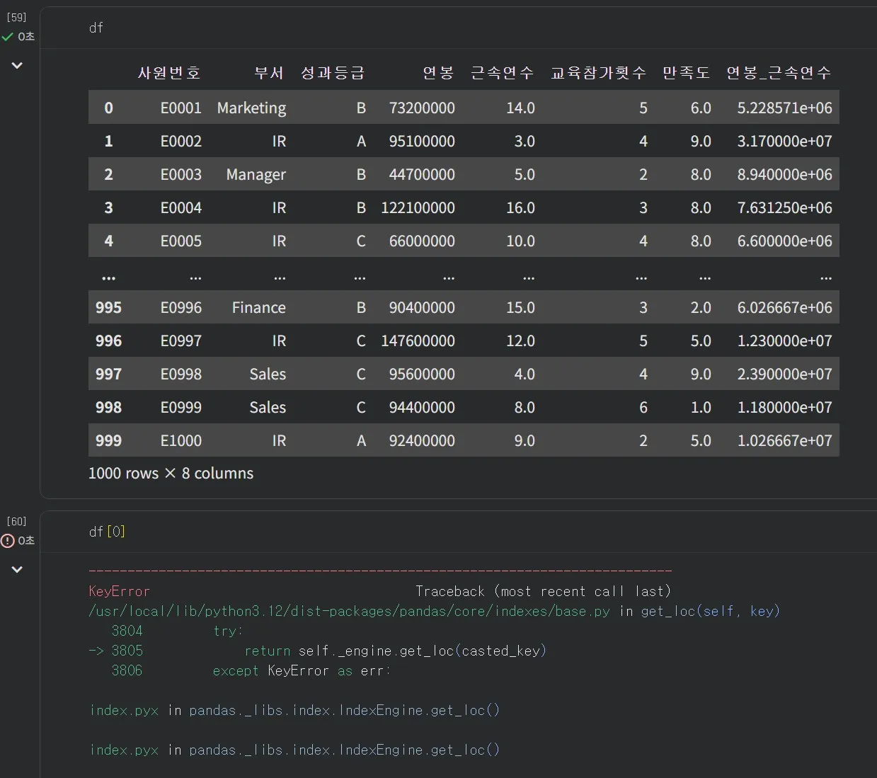Screen dimensions: 877x778
Task: Select cell E0002 in row 1
Action: point(181,141)
